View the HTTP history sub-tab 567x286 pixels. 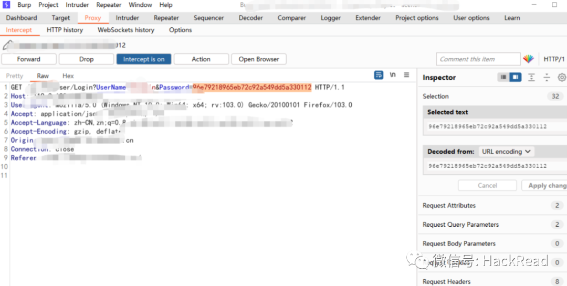click(x=65, y=30)
